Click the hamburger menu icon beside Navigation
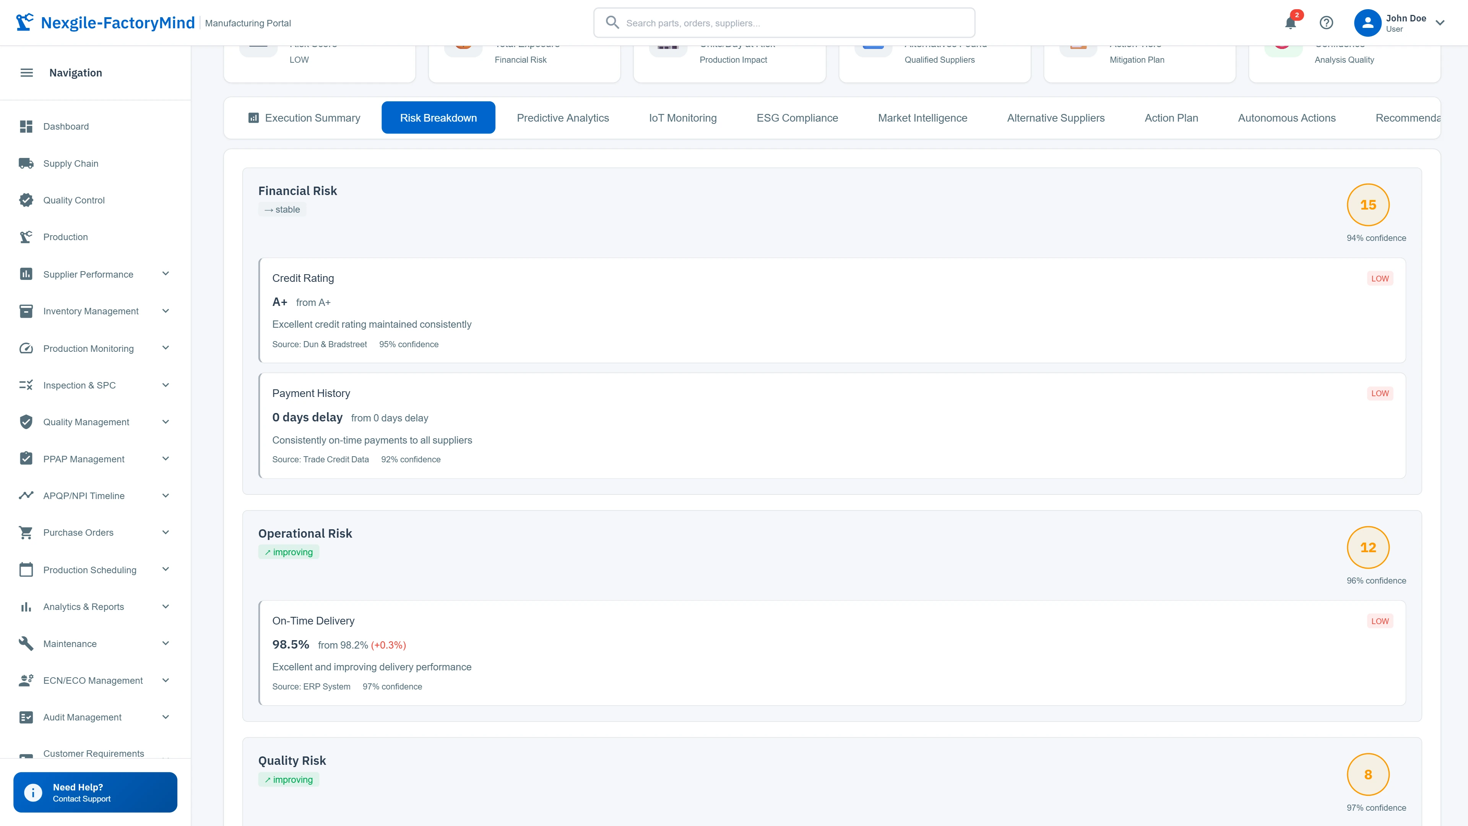The image size is (1468, 826). pos(27,72)
